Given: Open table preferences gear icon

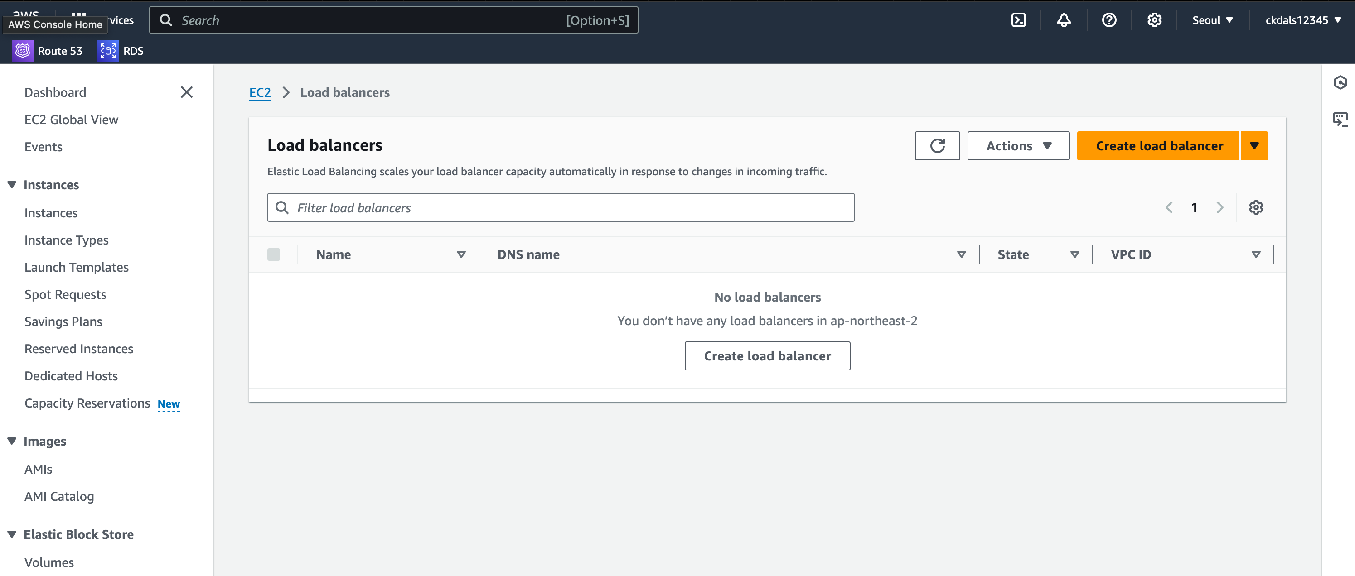Looking at the screenshot, I should click(x=1256, y=207).
